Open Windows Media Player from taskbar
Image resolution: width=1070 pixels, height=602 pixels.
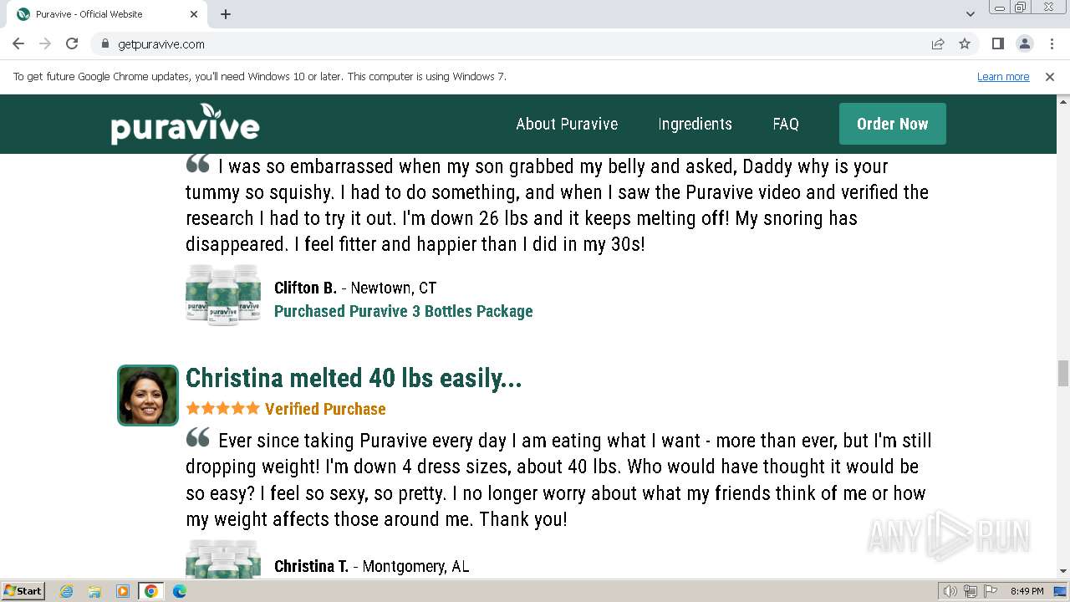coord(123,591)
